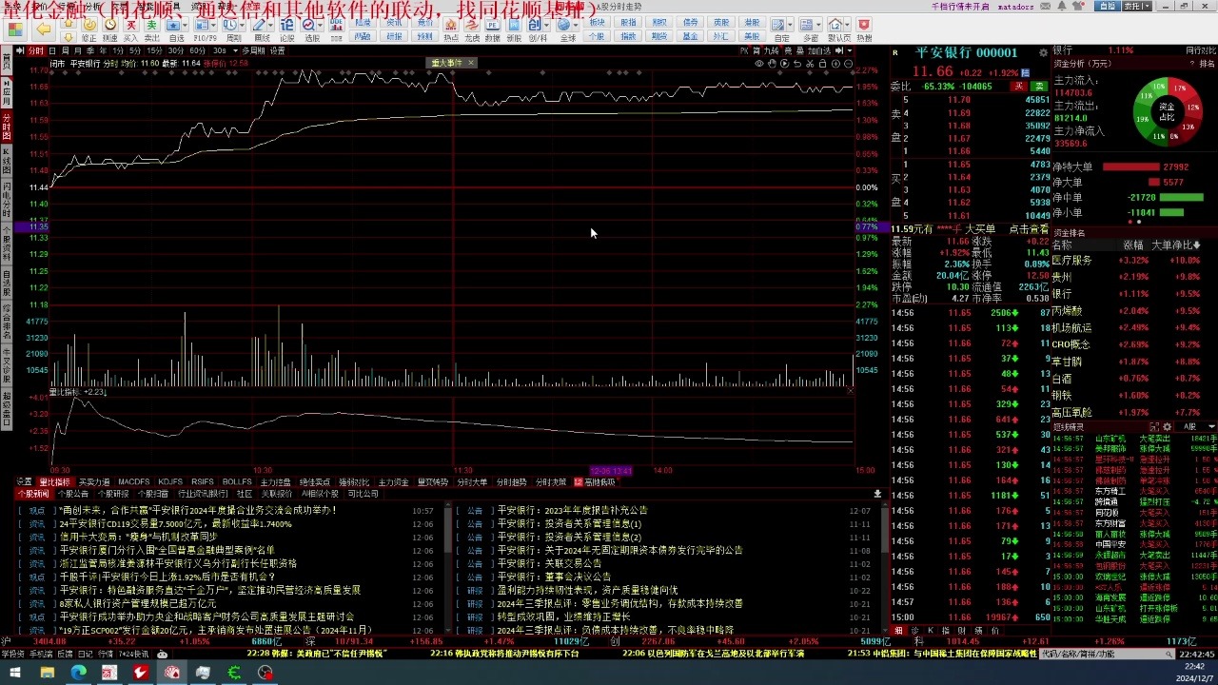The width and height of the screenshot is (1218, 685).
Task: Open the 多窗 multi-window icon
Action: pyautogui.click(x=811, y=29)
